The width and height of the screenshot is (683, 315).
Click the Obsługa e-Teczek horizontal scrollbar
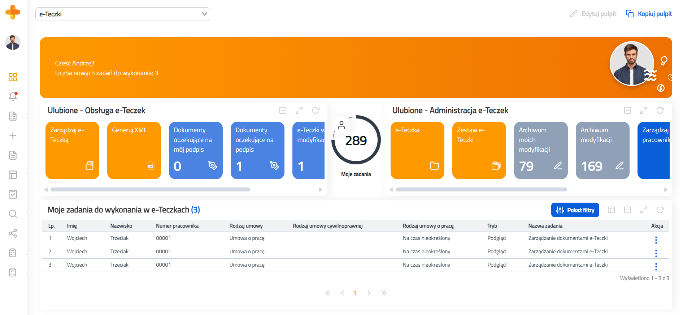(150, 190)
